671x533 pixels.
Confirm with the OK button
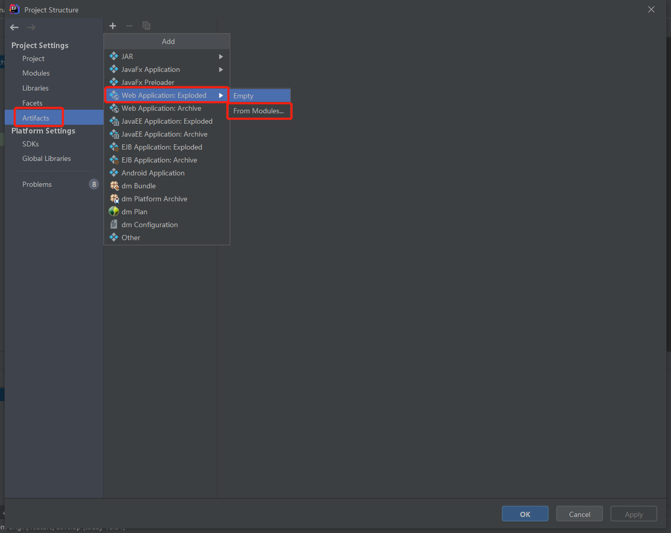click(525, 514)
